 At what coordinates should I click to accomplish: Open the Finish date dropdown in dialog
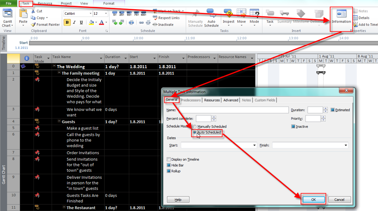click(346, 146)
